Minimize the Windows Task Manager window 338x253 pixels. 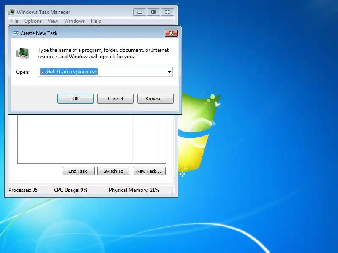[139, 12]
